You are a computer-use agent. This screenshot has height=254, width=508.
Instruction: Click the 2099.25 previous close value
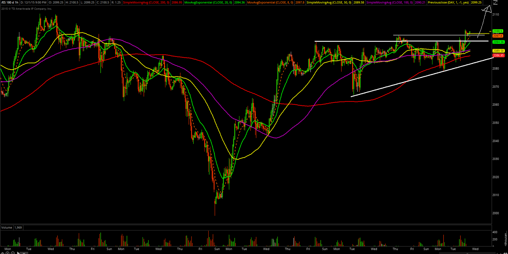point(476,2)
